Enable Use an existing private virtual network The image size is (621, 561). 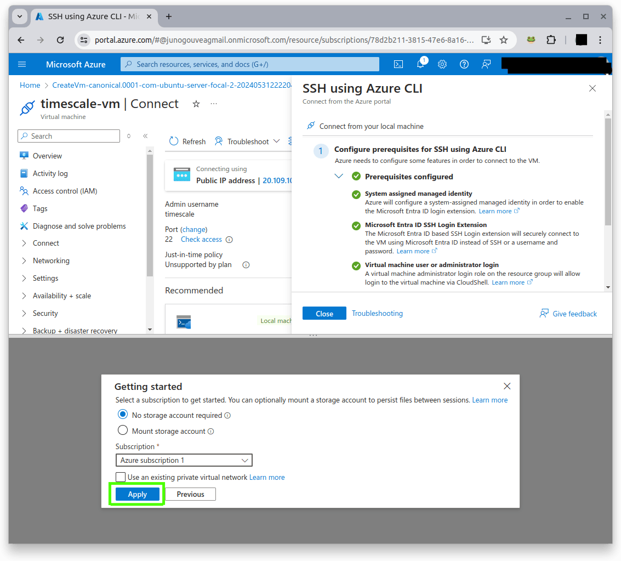121,477
